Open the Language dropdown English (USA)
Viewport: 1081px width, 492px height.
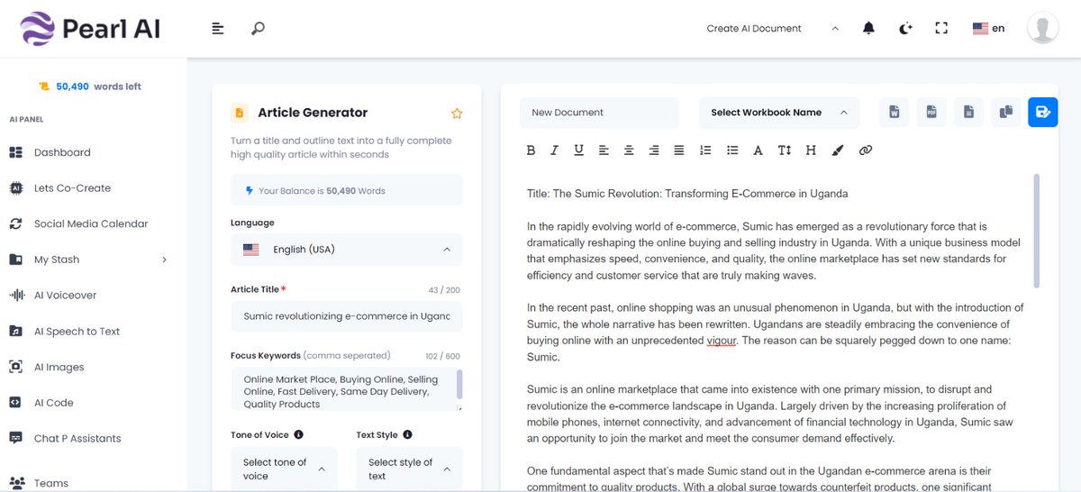[x=347, y=250]
